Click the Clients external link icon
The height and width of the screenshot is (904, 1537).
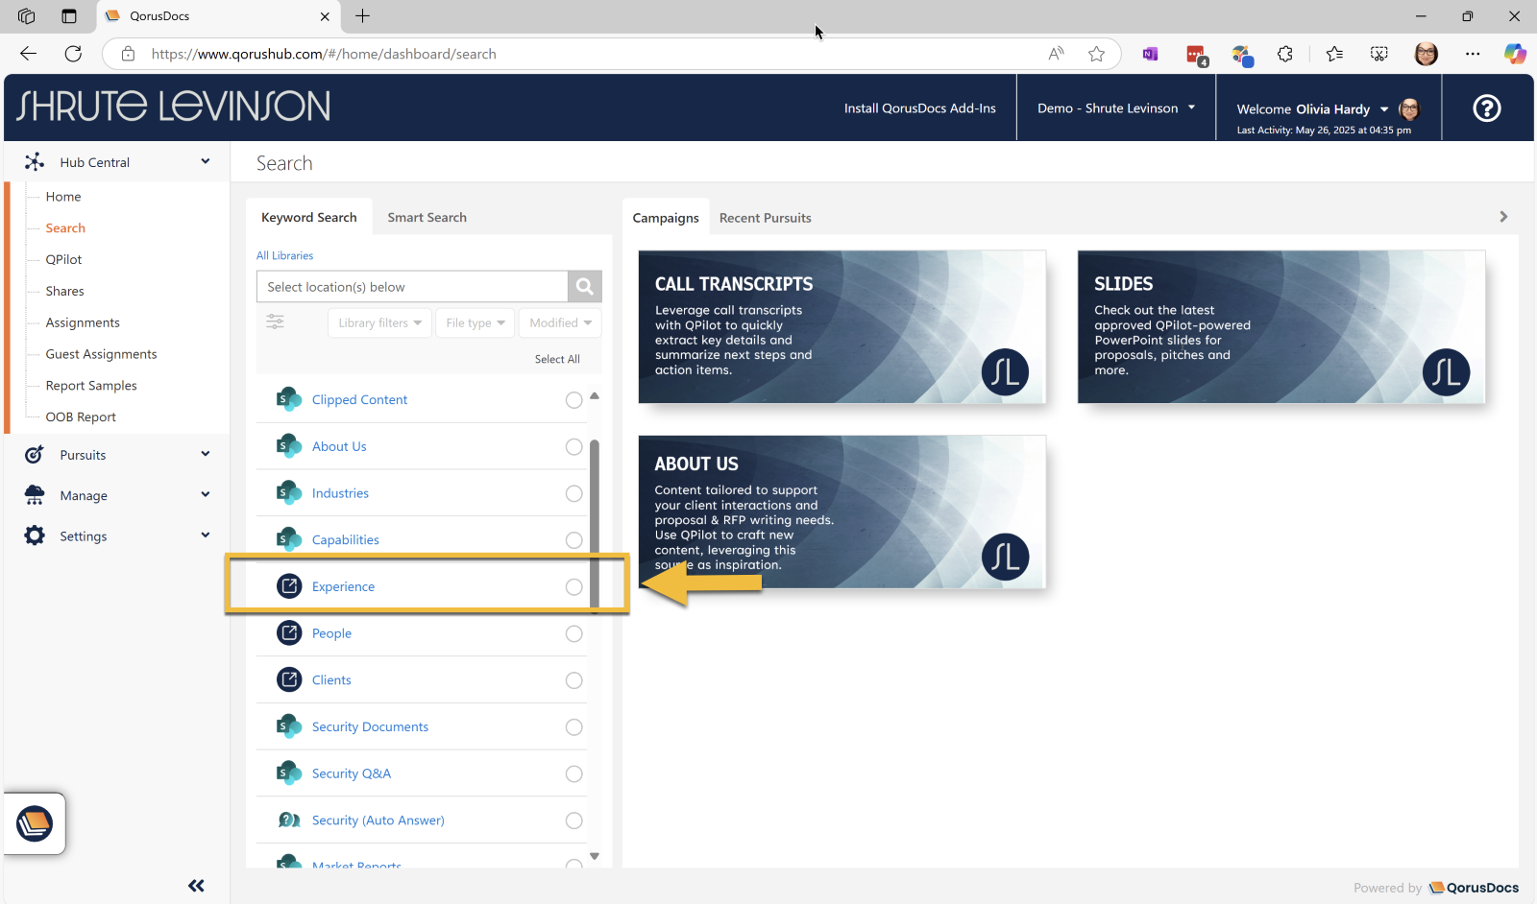tap(289, 679)
